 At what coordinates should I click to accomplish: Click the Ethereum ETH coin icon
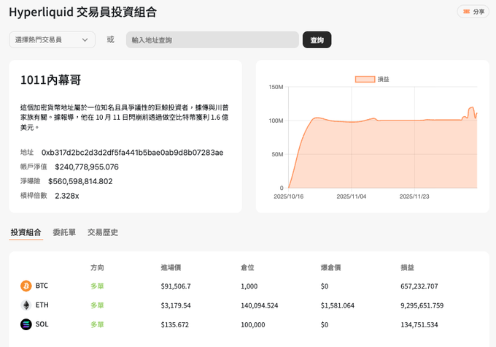click(26, 305)
